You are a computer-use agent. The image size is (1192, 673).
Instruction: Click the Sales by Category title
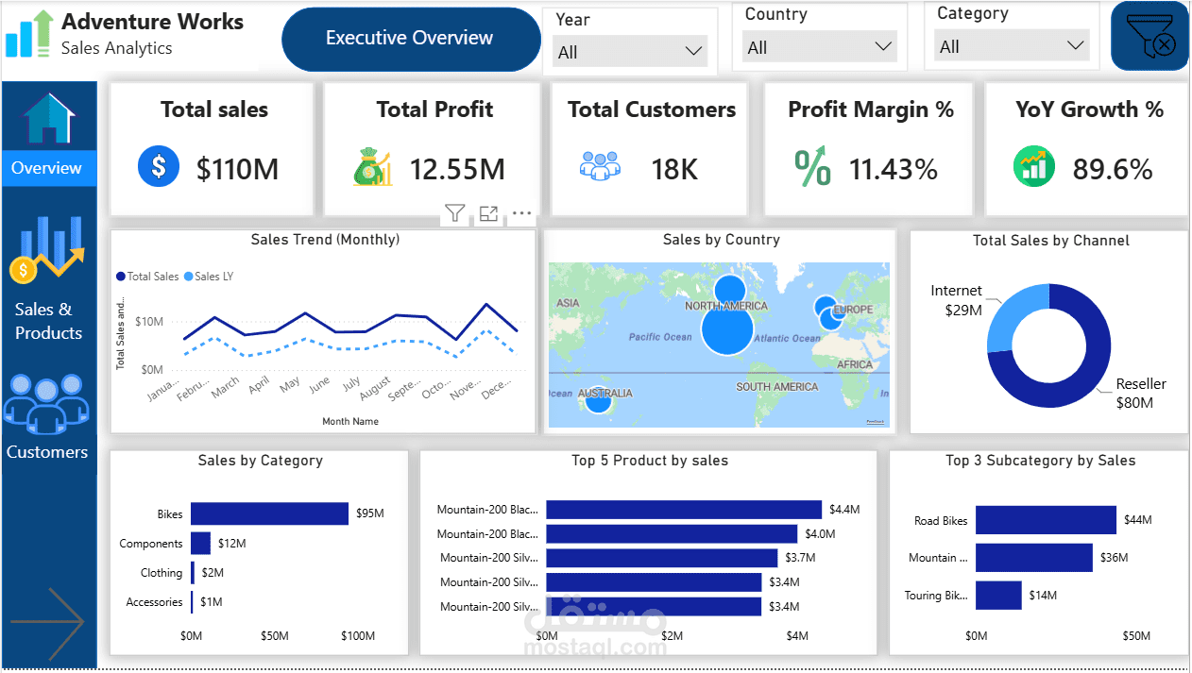point(260,461)
